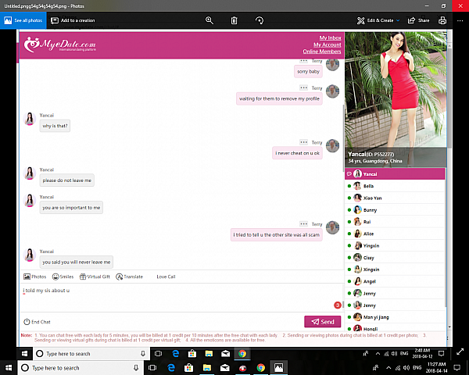Click the Virtual Gift icon
469x375 pixels.
click(94, 277)
